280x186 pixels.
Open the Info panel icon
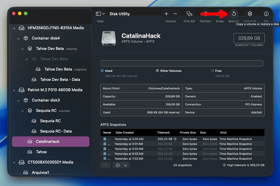tap(266, 14)
